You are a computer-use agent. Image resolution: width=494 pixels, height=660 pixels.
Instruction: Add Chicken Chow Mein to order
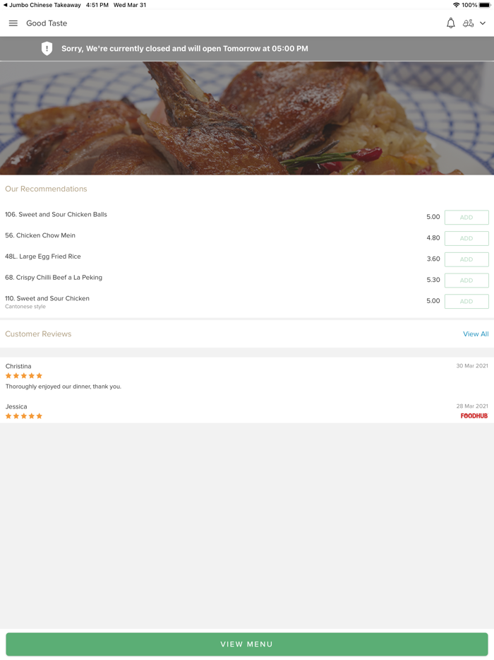466,238
